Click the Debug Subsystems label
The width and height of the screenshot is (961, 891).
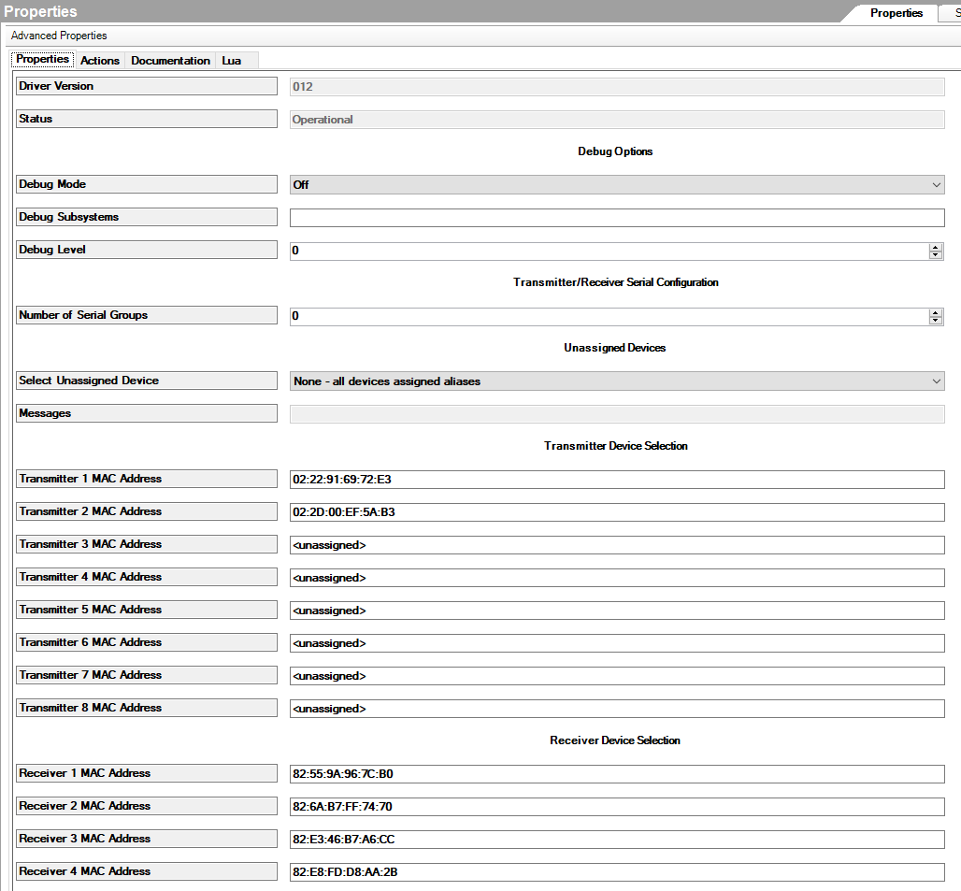[x=147, y=217]
